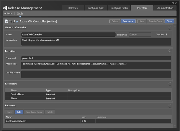Click row selector beside Name parameter

(7, 98)
